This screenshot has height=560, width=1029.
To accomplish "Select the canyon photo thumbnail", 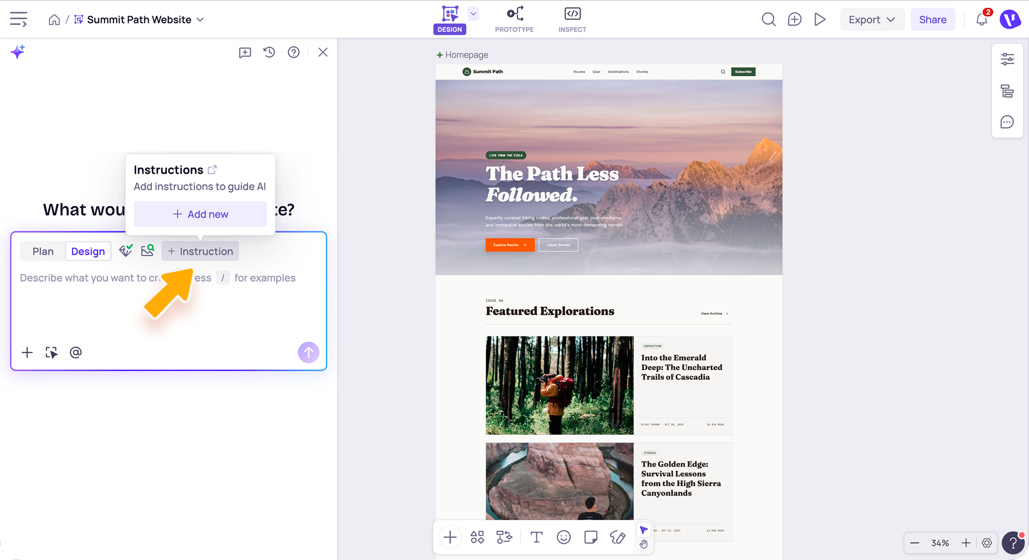I will 560,481.
